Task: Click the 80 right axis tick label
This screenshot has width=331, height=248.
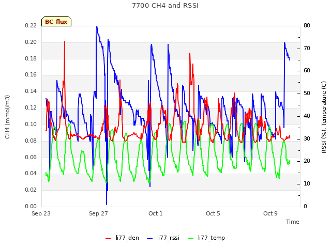Action: click(x=307, y=25)
